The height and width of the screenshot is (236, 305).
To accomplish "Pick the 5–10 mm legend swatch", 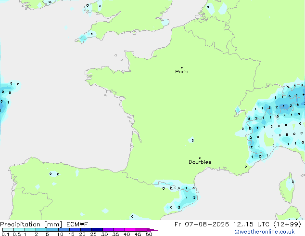I will point(52,230).
